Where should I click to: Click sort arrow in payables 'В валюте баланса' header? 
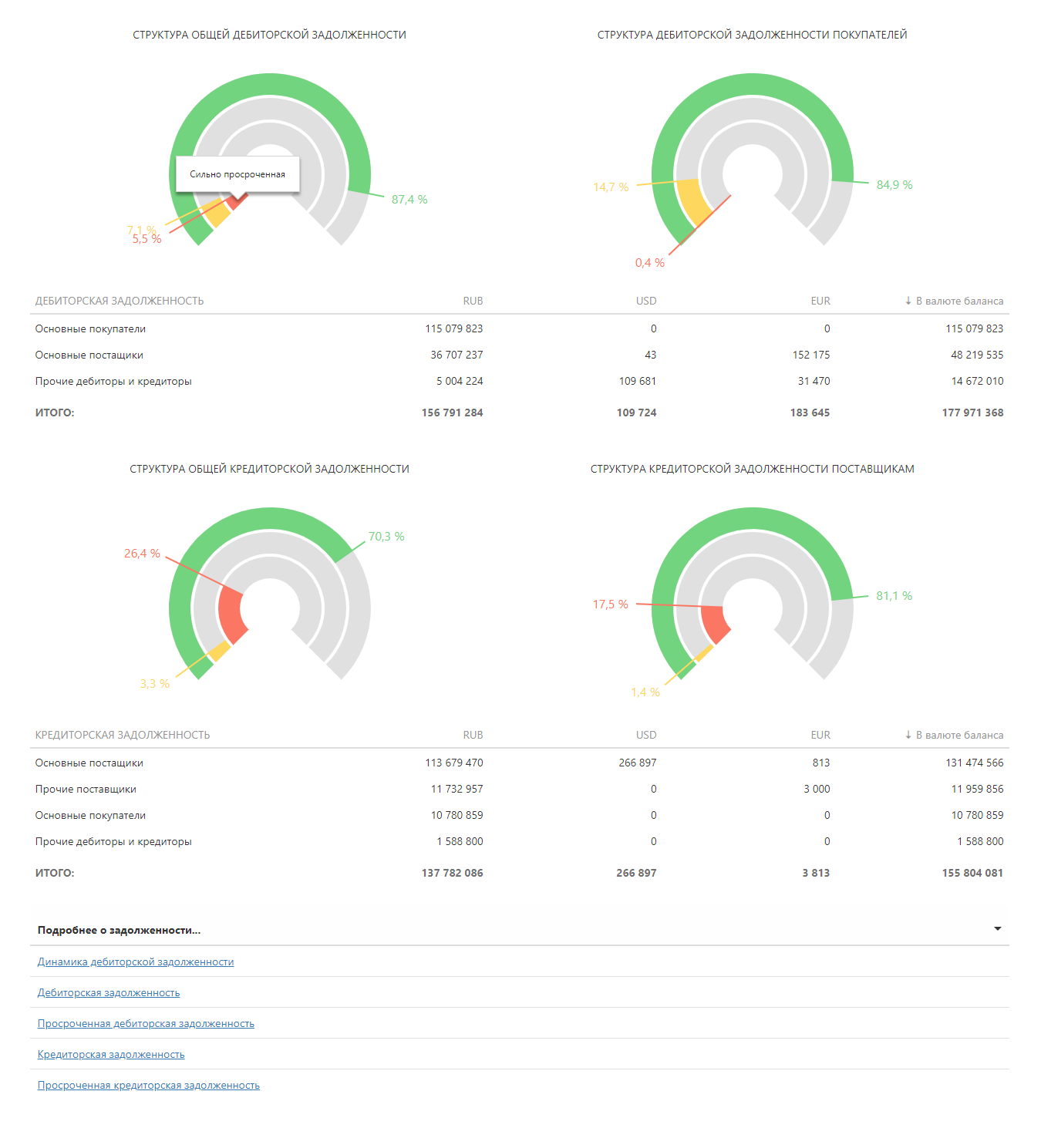pos(908,735)
